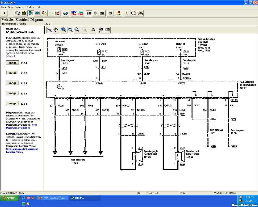The height and width of the screenshot is (207, 258).
Task: Open the Help menu
Action: [x=39, y=7]
